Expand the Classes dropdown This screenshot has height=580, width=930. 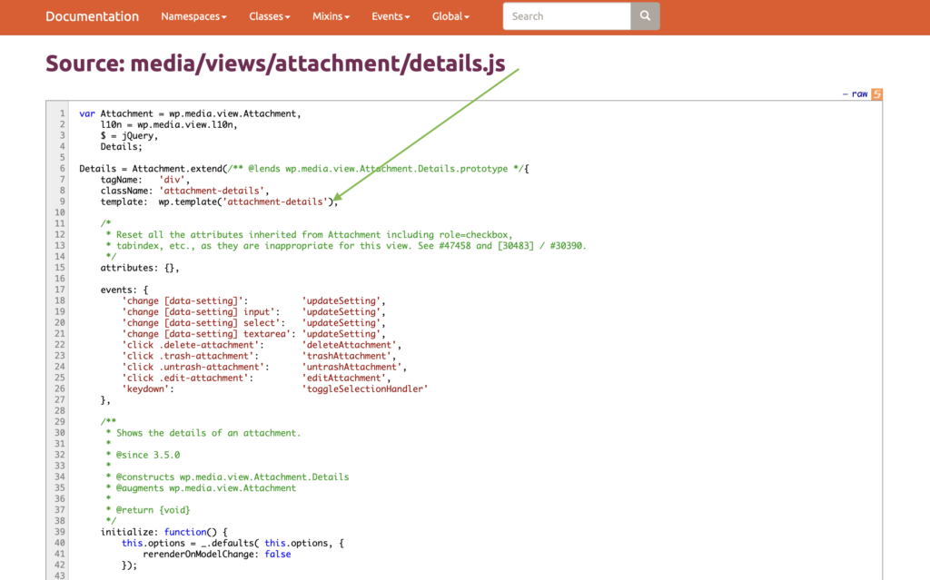tap(270, 16)
